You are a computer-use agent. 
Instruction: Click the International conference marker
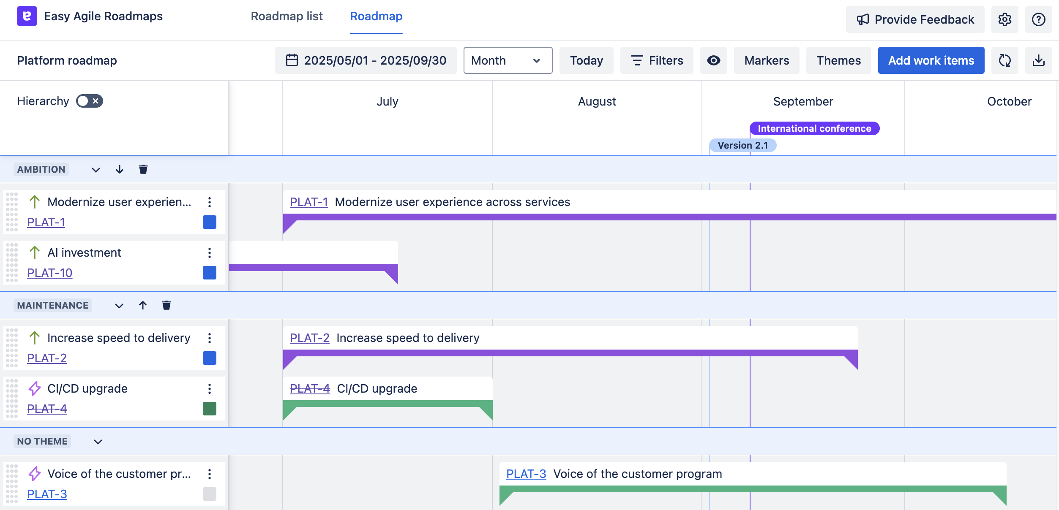pos(814,128)
